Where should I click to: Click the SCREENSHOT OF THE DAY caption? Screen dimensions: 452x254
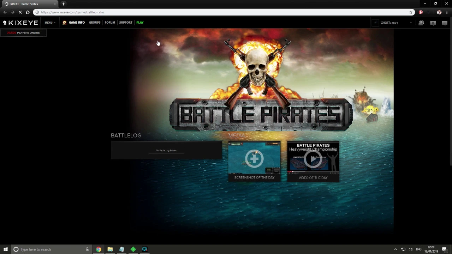click(x=254, y=178)
